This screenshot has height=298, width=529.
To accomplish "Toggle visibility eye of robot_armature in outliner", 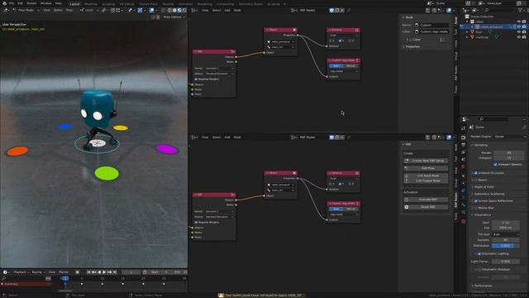I will (519, 27).
